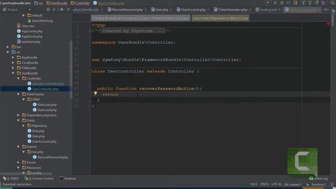Unfold collapsed doc comment block
Viewport: 336px width, 189px height.
click(90, 31)
